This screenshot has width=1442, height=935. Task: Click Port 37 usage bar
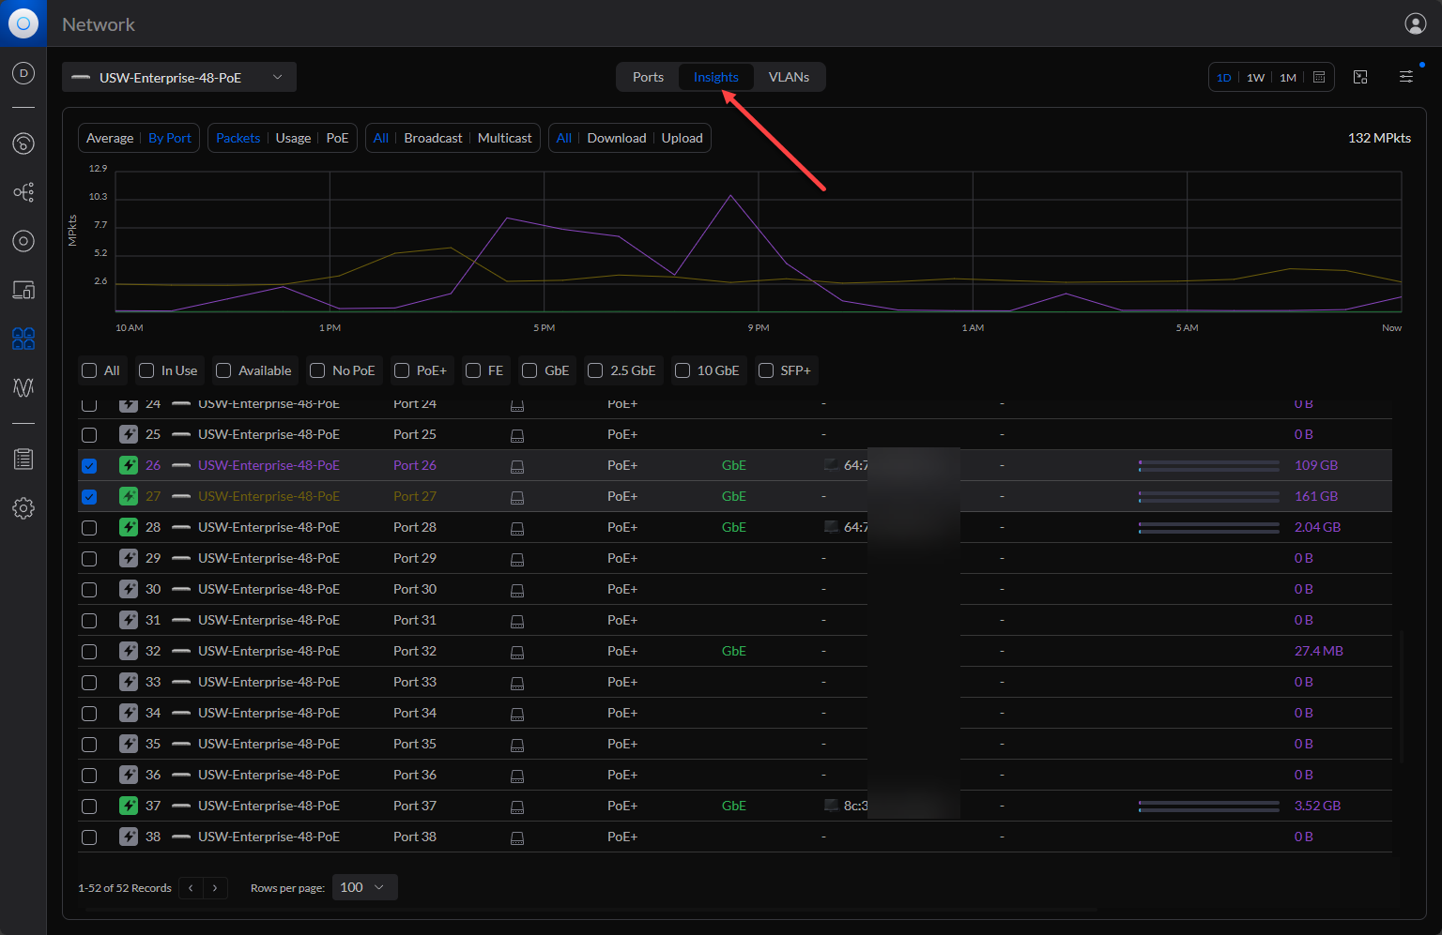pyautogui.click(x=1208, y=806)
